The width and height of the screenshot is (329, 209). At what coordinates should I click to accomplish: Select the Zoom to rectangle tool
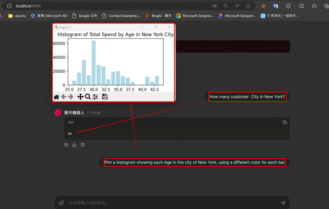pyautogui.click(x=88, y=97)
